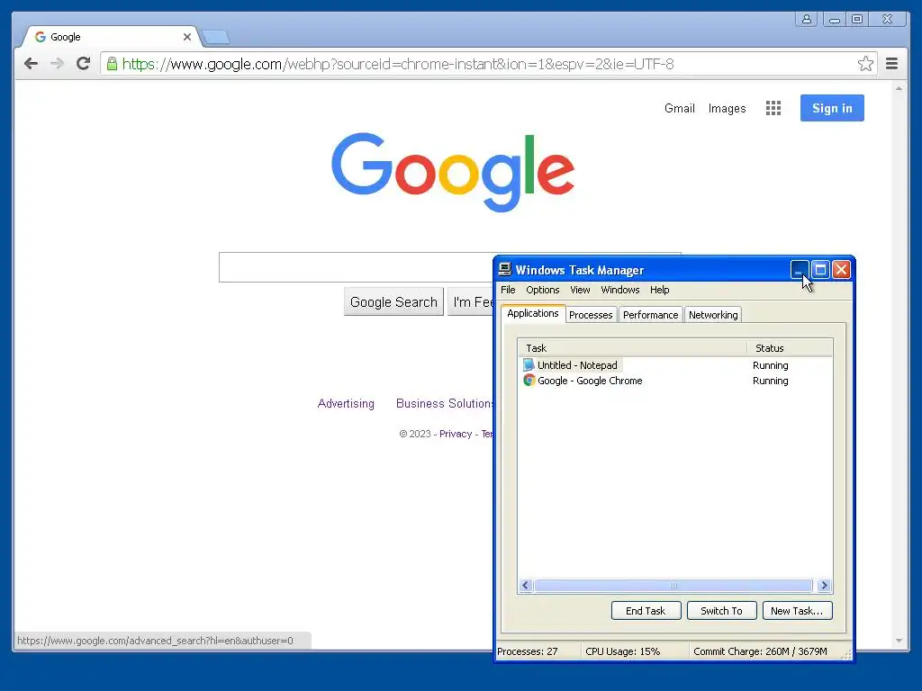Click the CPU Usage: 15% status text

(x=623, y=651)
